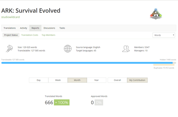Click 'Duplicates 15 412 words' label
Image resolution: width=178 pixels, height=117 pixels.
164,68
